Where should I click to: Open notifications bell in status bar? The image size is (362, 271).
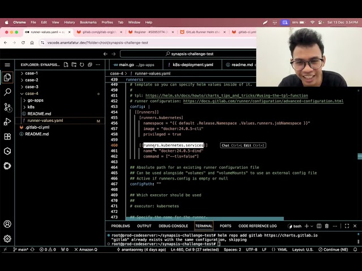(355, 250)
